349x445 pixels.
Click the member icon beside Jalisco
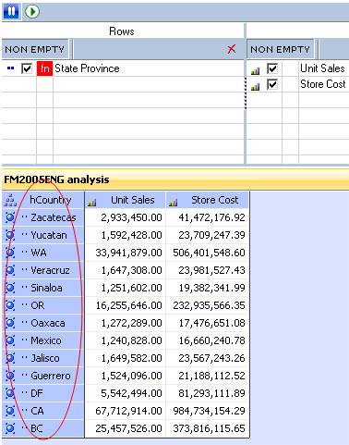(x=10, y=358)
